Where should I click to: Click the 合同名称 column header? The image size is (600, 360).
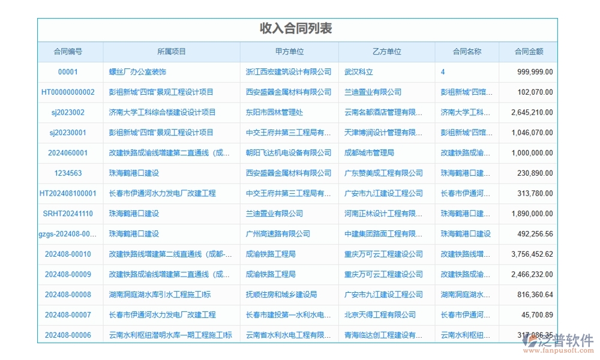(467, 52)
